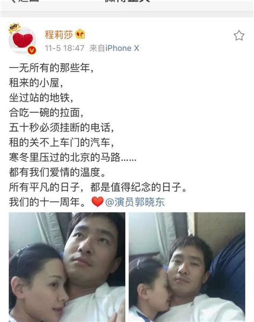The height and width of the screenshot is (322, 254).
Task: Open the gold membership crown icon
Action: 80,34
